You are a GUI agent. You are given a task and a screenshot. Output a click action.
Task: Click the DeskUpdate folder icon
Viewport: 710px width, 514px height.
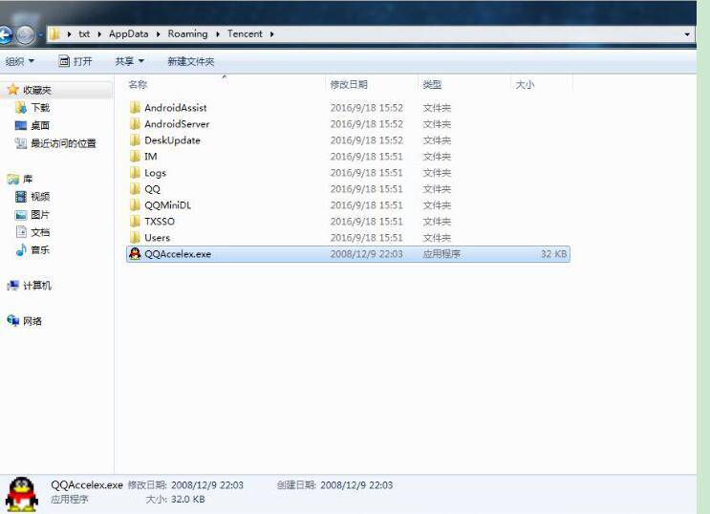135,140
